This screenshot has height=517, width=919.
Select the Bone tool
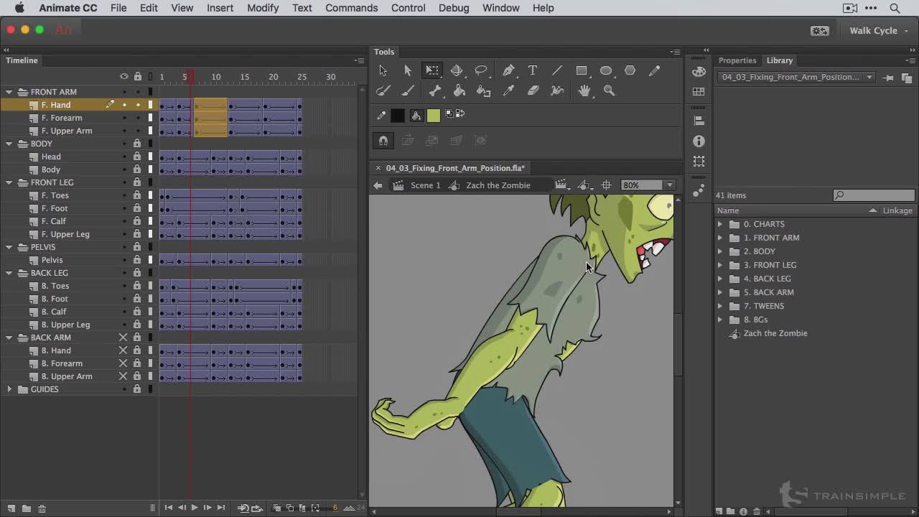click(435, 90)
